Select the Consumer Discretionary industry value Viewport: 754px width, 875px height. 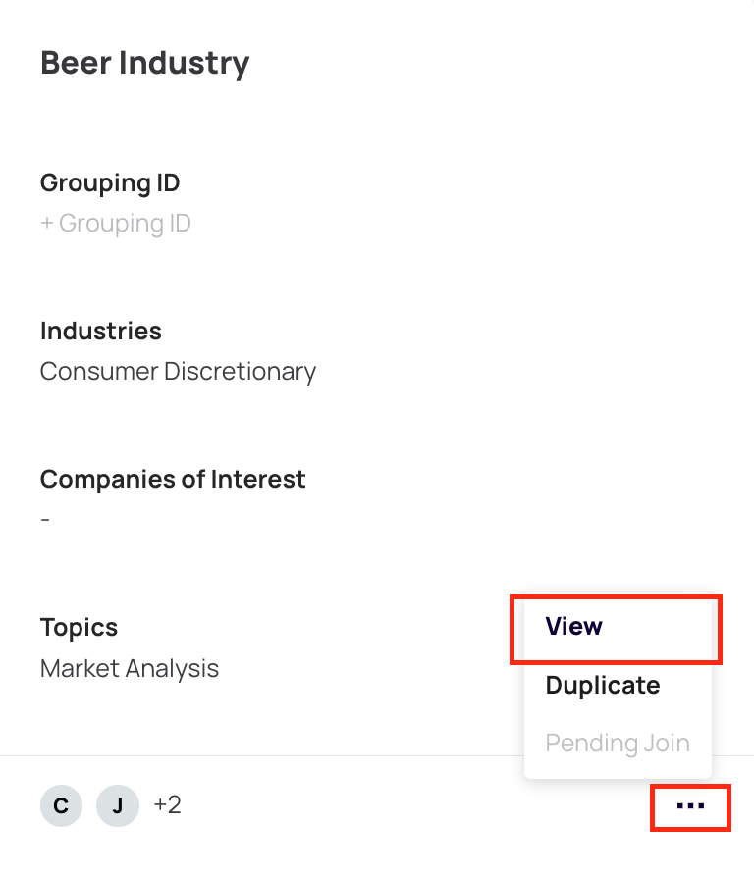[x=178, y=372]
